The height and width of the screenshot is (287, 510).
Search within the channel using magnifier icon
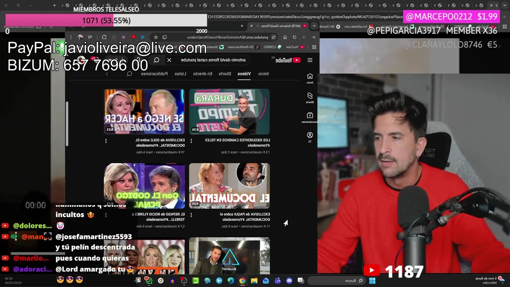pos(129,74)
